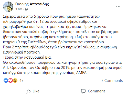Open the three-dot post options menu
The image size is (127, 96).
click(118, 6)
